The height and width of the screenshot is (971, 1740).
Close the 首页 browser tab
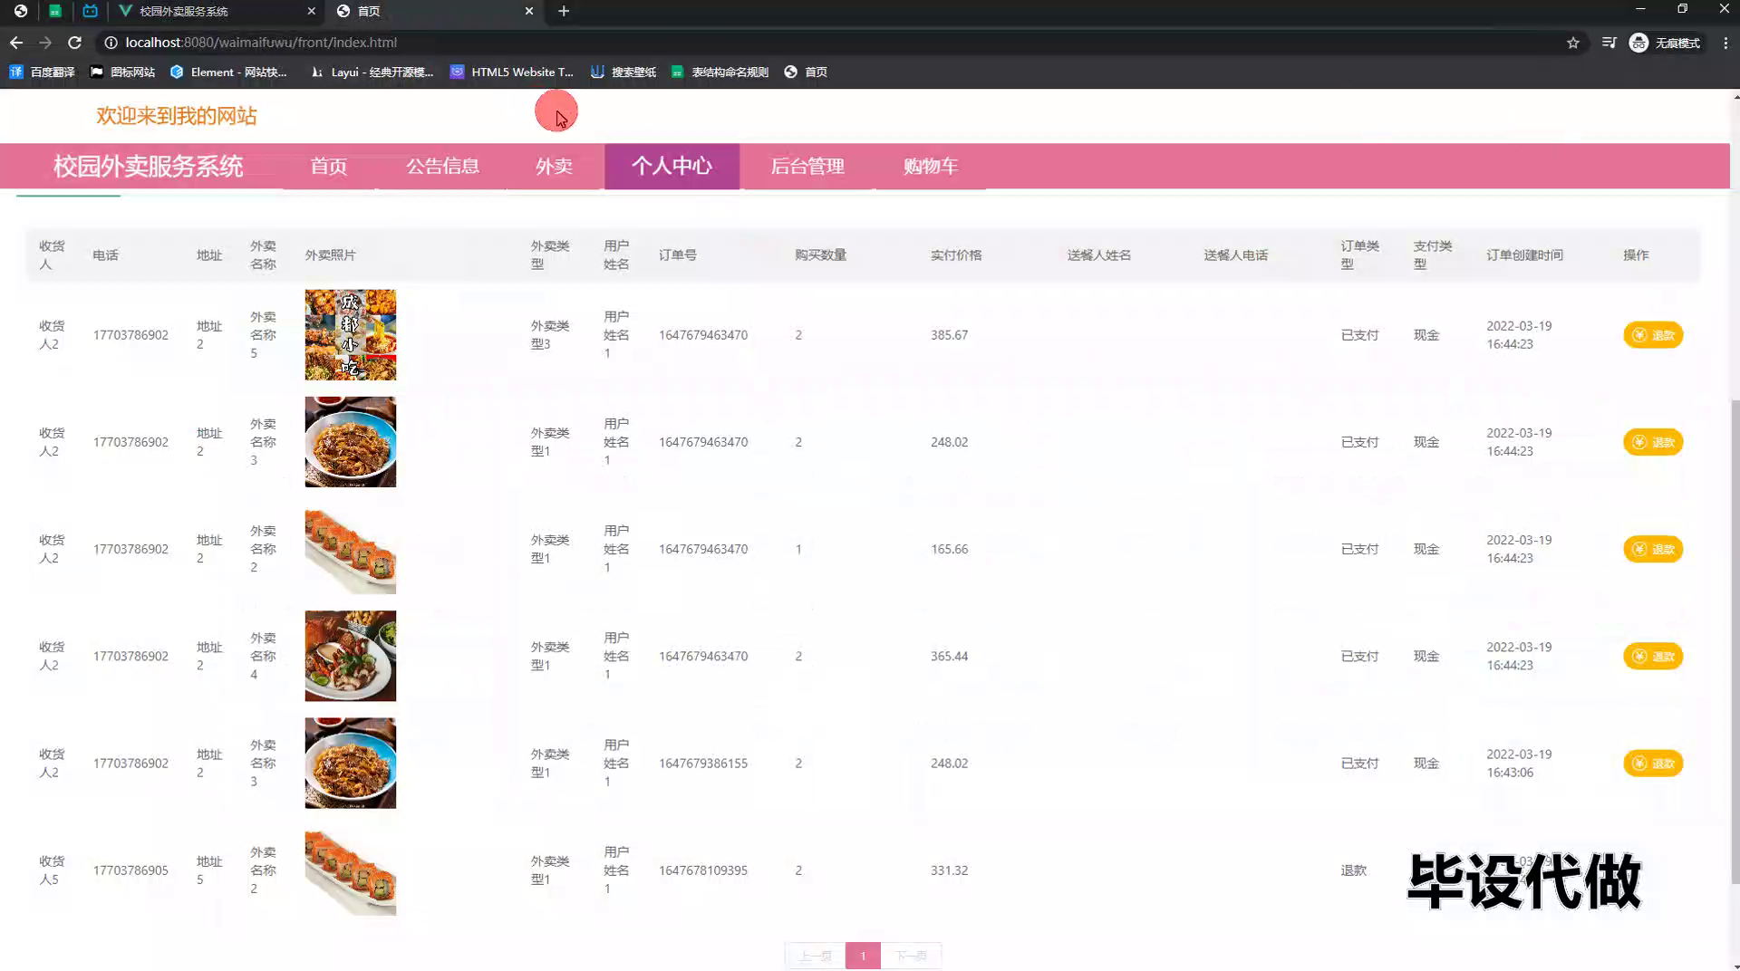click(x=529, y=11)
